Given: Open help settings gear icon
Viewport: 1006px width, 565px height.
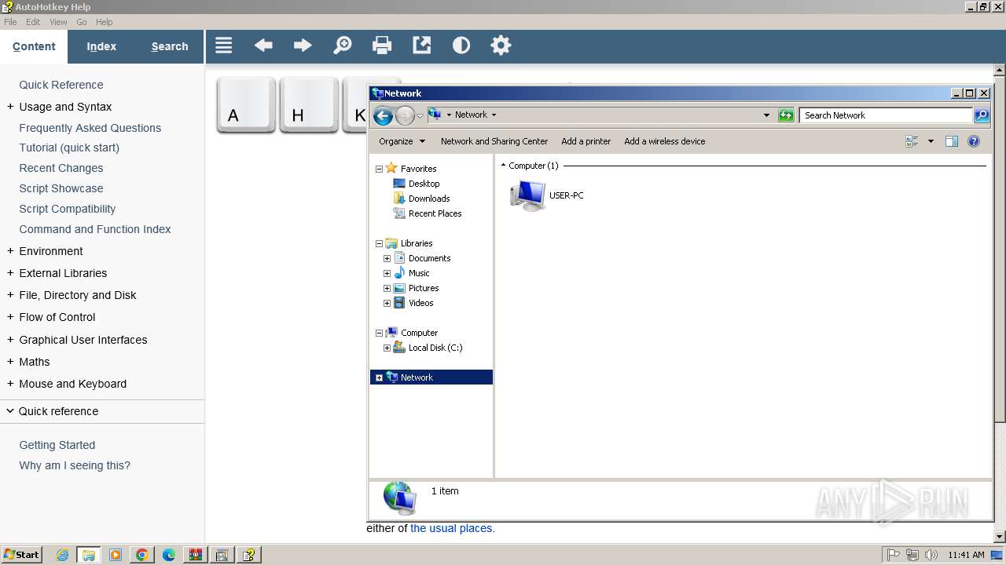Looking at the screenshot, I should pos(501,46).
